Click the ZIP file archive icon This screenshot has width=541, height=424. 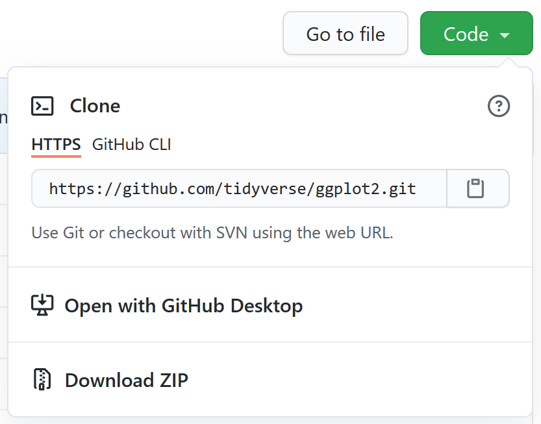point(42,379)
